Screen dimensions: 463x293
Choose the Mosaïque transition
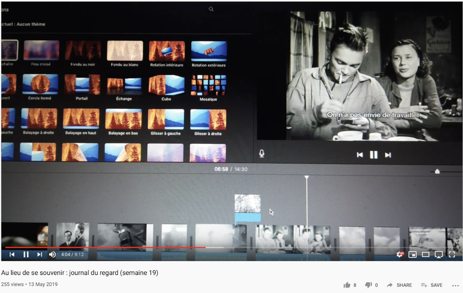coord(209,85)
